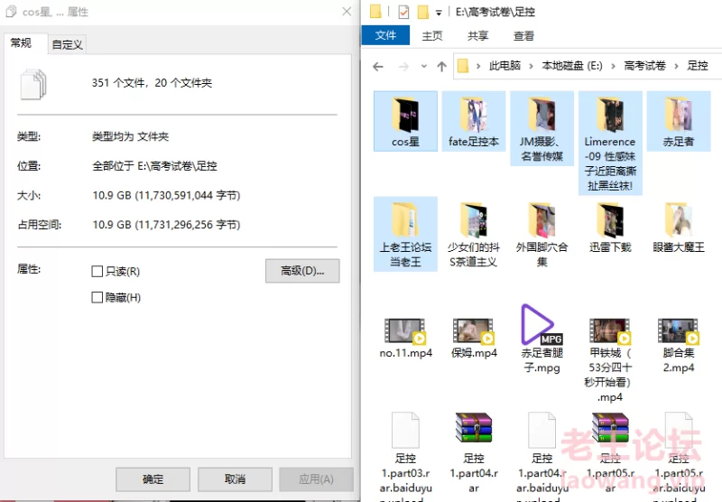Click the 应用(A) button
Viewport: 722px width, 502px height.
click(x=317, y=479)
